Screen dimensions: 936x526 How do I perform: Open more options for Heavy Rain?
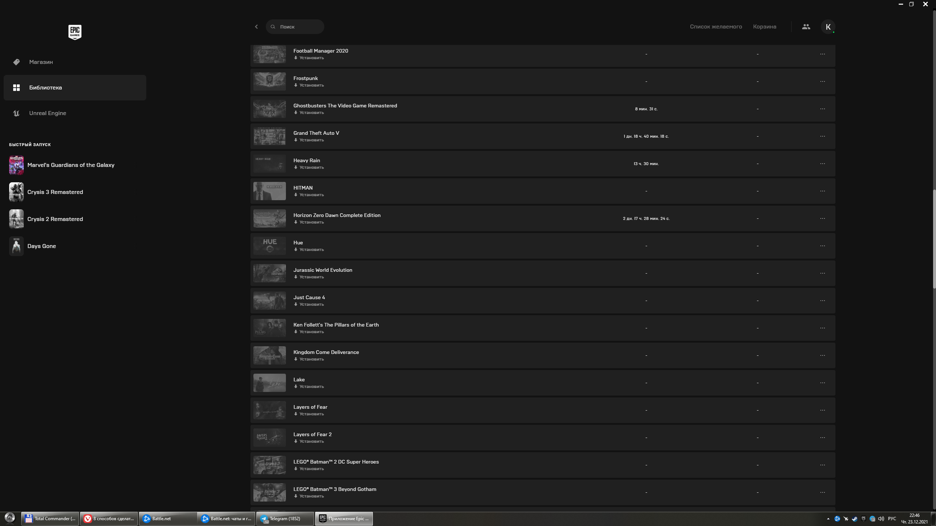click(x=822, y=164)
